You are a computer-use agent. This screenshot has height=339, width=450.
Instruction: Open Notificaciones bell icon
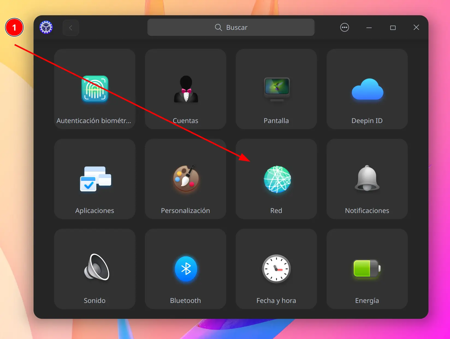[x=367, y=178]
